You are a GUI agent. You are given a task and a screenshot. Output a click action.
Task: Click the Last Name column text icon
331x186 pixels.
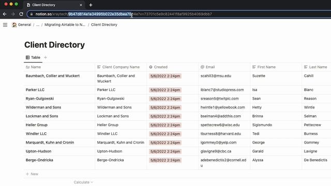click(306, 67)
